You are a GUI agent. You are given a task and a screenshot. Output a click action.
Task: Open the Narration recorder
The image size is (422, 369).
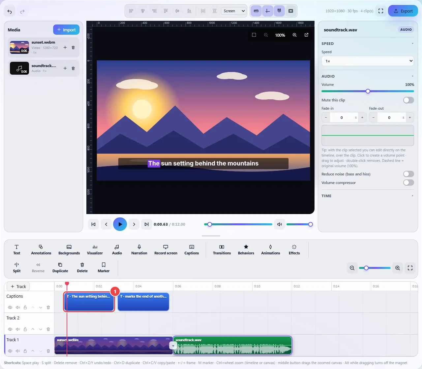(139, 250)
